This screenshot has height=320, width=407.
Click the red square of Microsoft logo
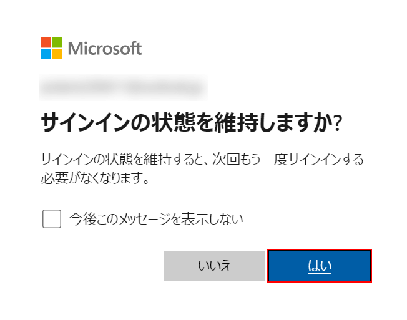pyautogui.click(x=46, y=42)
